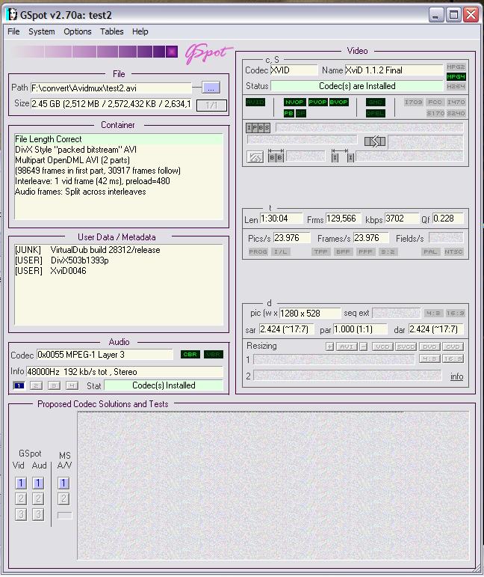Click the QPEL indicator
The image size is (484, 577).
point(375,113)
